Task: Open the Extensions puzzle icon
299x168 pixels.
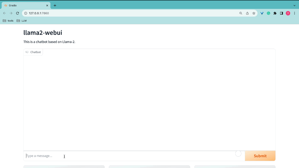Action: coord(275,13)
